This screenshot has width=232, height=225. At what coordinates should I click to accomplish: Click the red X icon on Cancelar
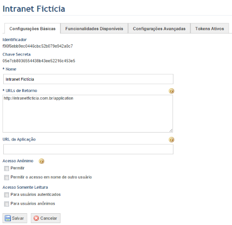coord(36,218)
